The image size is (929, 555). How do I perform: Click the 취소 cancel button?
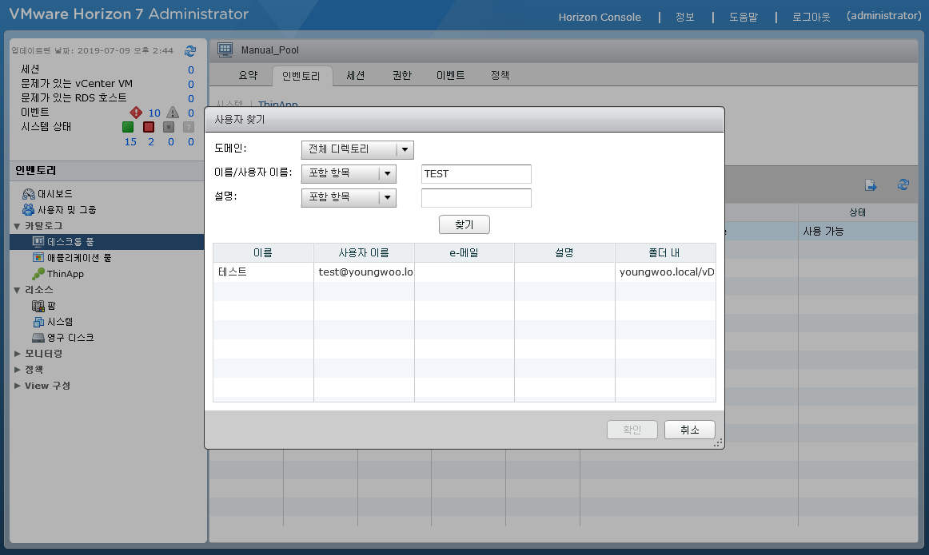pos(690,430)
